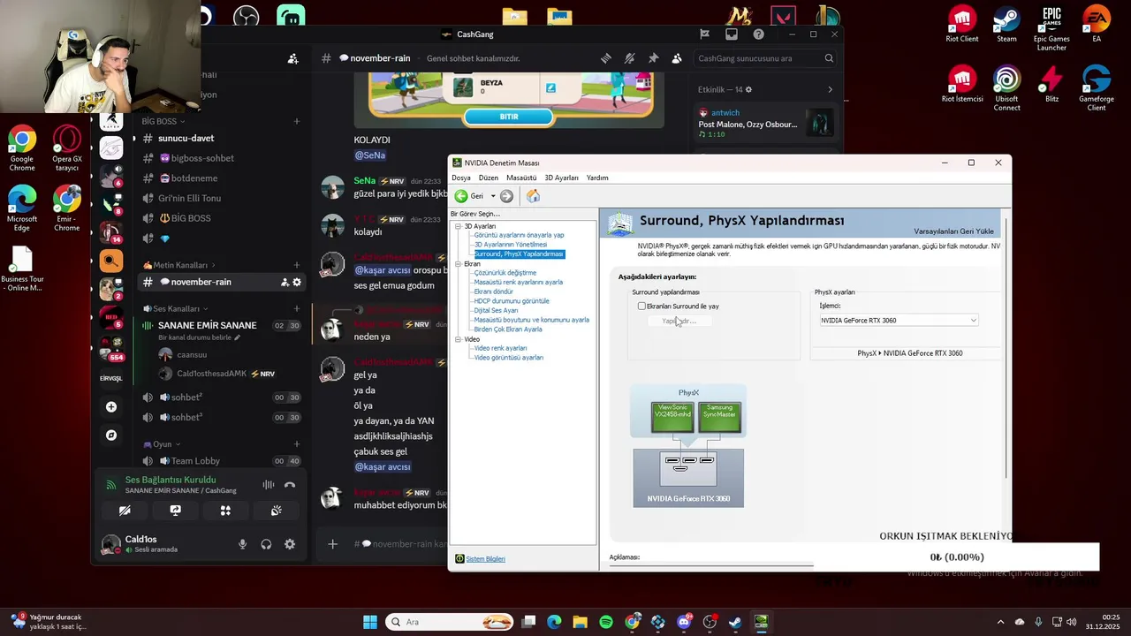The height and width of the screenshot is (636, 1131).
Task: Open Masaüstü boyutunu ve konumunu ayarla
Action: pyautogui.click(x=531, y=320)
